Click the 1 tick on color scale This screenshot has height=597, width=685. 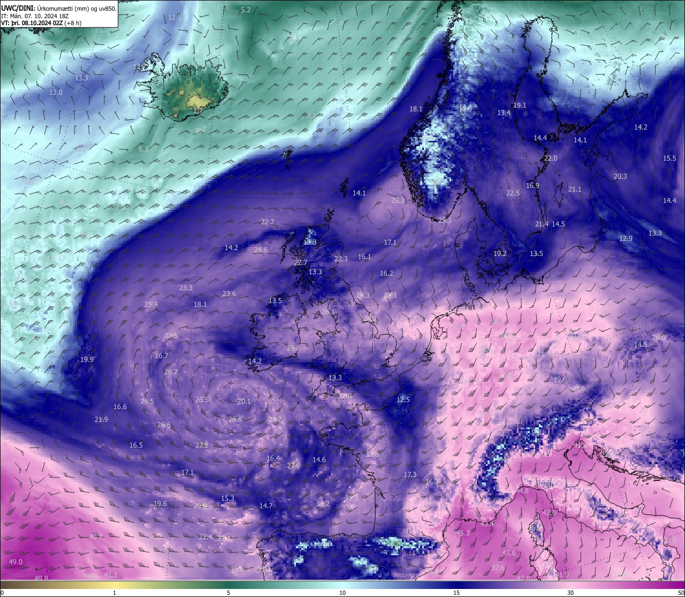click(x=115, y=593)
